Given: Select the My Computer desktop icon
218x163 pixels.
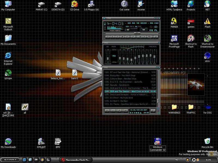Looking at the screenshot, I should coord(8,5).
